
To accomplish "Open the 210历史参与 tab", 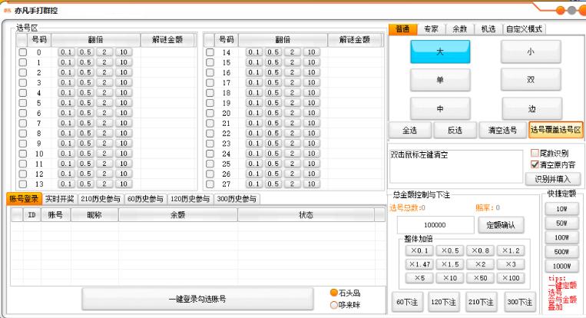I will 101,199.
